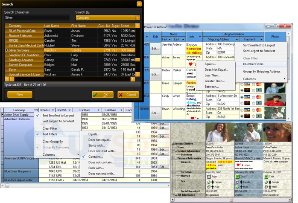
Task: Click the OK button with green checkmark
Action: point(102,95)
